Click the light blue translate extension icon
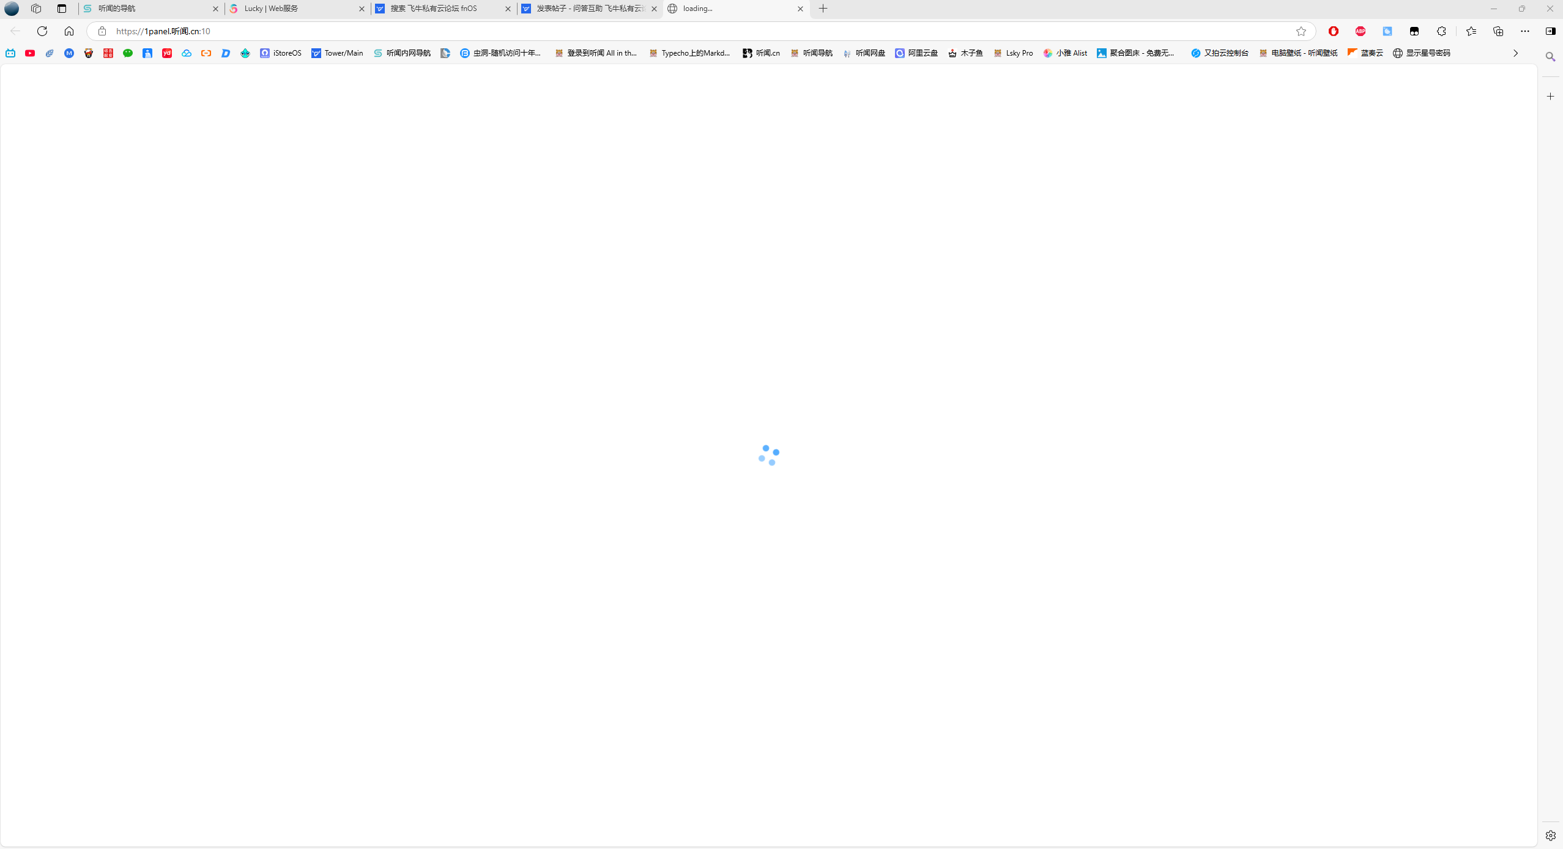 click(1387, 31)
